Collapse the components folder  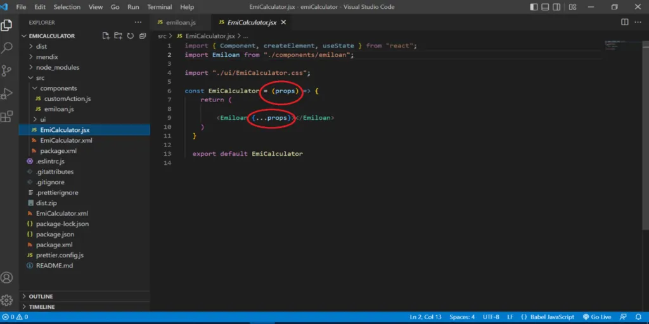58,88
